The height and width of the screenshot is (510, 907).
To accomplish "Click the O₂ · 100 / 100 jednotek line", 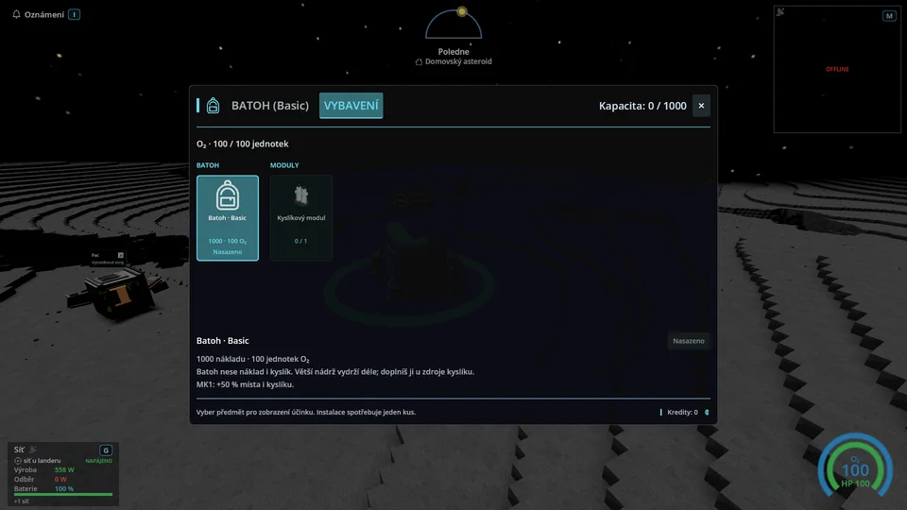I will click(x=243, y=144).
